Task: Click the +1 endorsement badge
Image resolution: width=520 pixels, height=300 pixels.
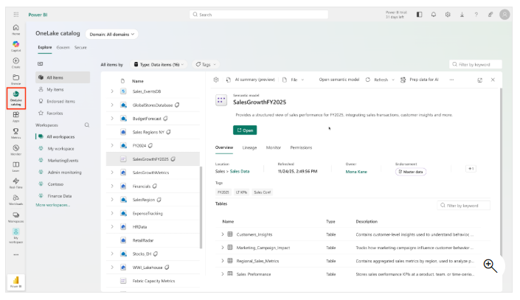Action: pos(471,169)
